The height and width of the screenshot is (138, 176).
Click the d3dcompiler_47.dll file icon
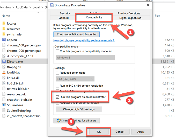[x=4, y=56]
